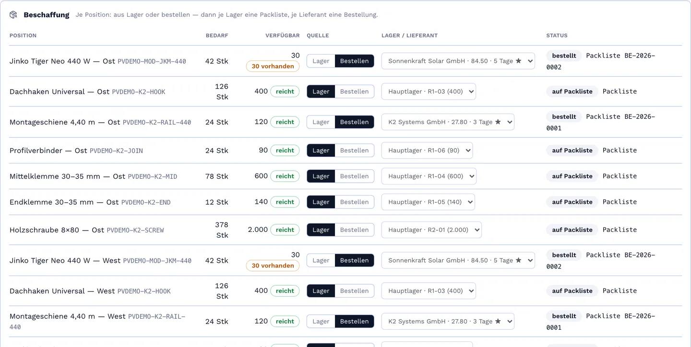
Task: Switch Jinko Tiger Neo West to Lager
Action: coord(321,260)
